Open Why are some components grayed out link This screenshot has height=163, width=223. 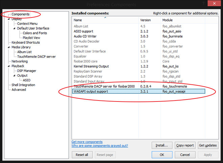[x=100, y=146]
